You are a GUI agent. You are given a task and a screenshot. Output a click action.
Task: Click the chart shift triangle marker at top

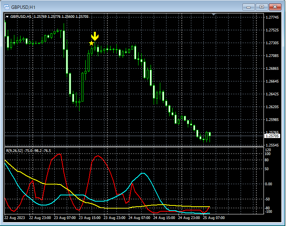(213, 15)
